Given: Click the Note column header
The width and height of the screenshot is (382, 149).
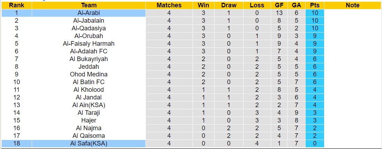Looking at the screenshot, I should point(353,5).
